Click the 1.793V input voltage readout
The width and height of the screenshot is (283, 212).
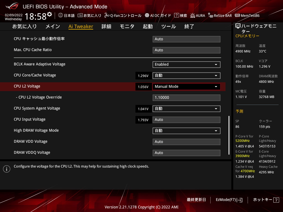(143, 120)
